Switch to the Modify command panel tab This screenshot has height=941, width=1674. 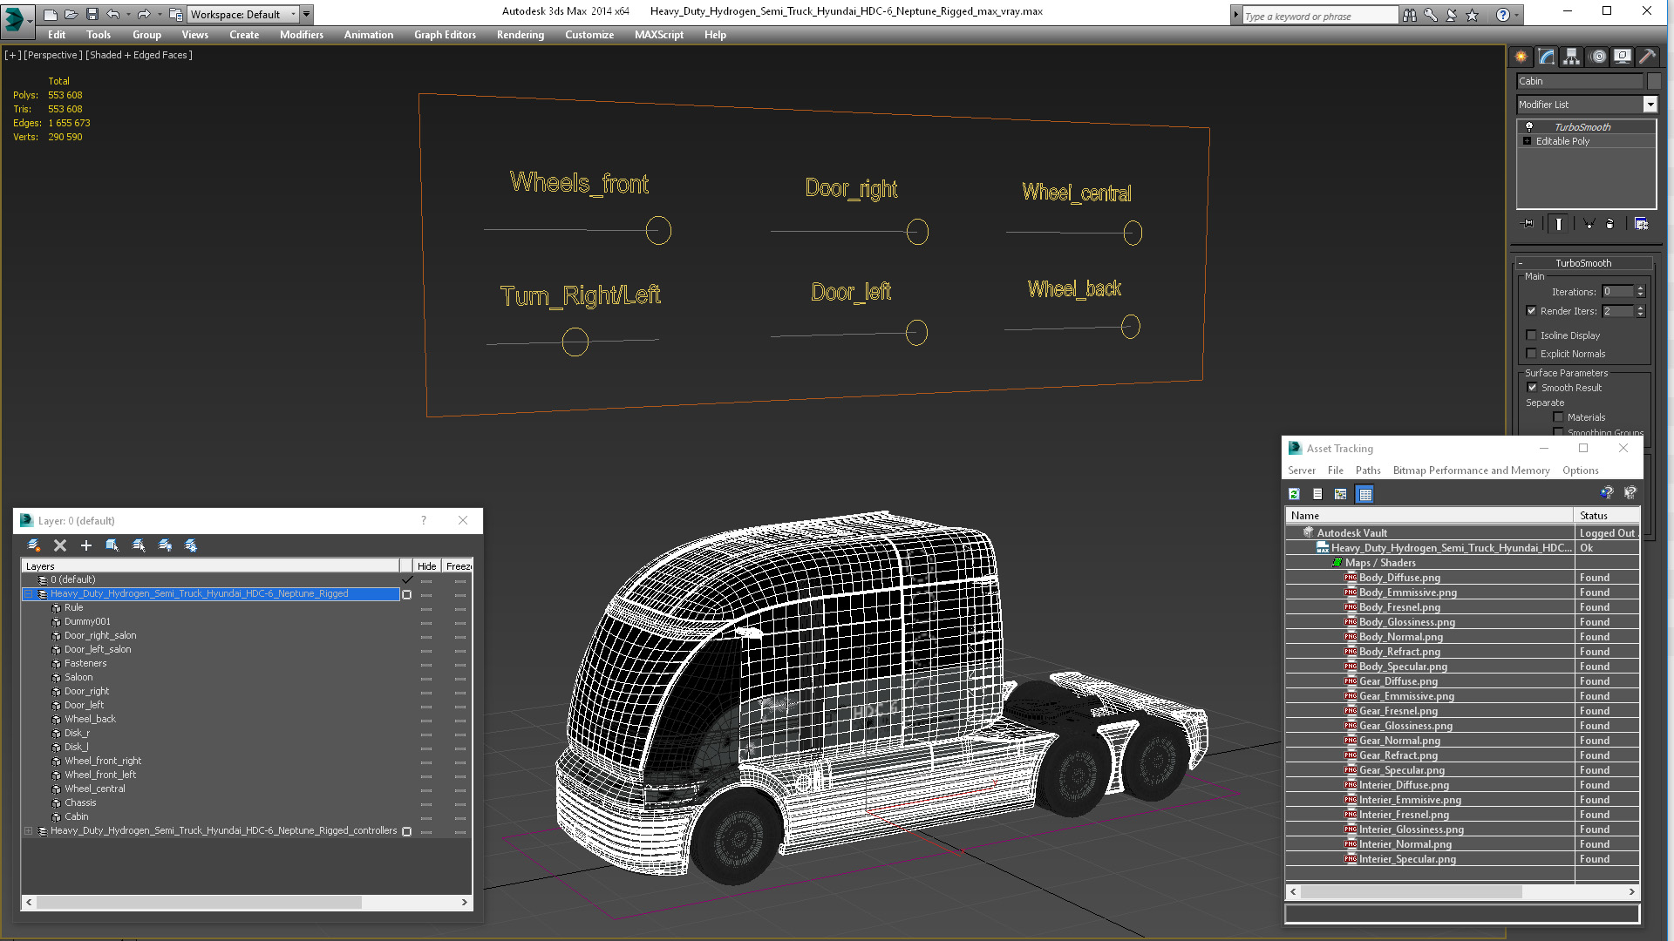pyautogui.click(x=1547, y=57)
